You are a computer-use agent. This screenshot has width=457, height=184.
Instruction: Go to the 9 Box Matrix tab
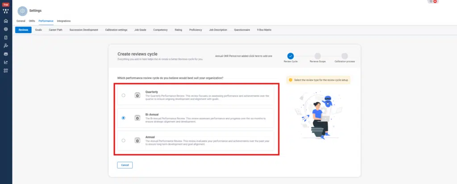point(264,30)
